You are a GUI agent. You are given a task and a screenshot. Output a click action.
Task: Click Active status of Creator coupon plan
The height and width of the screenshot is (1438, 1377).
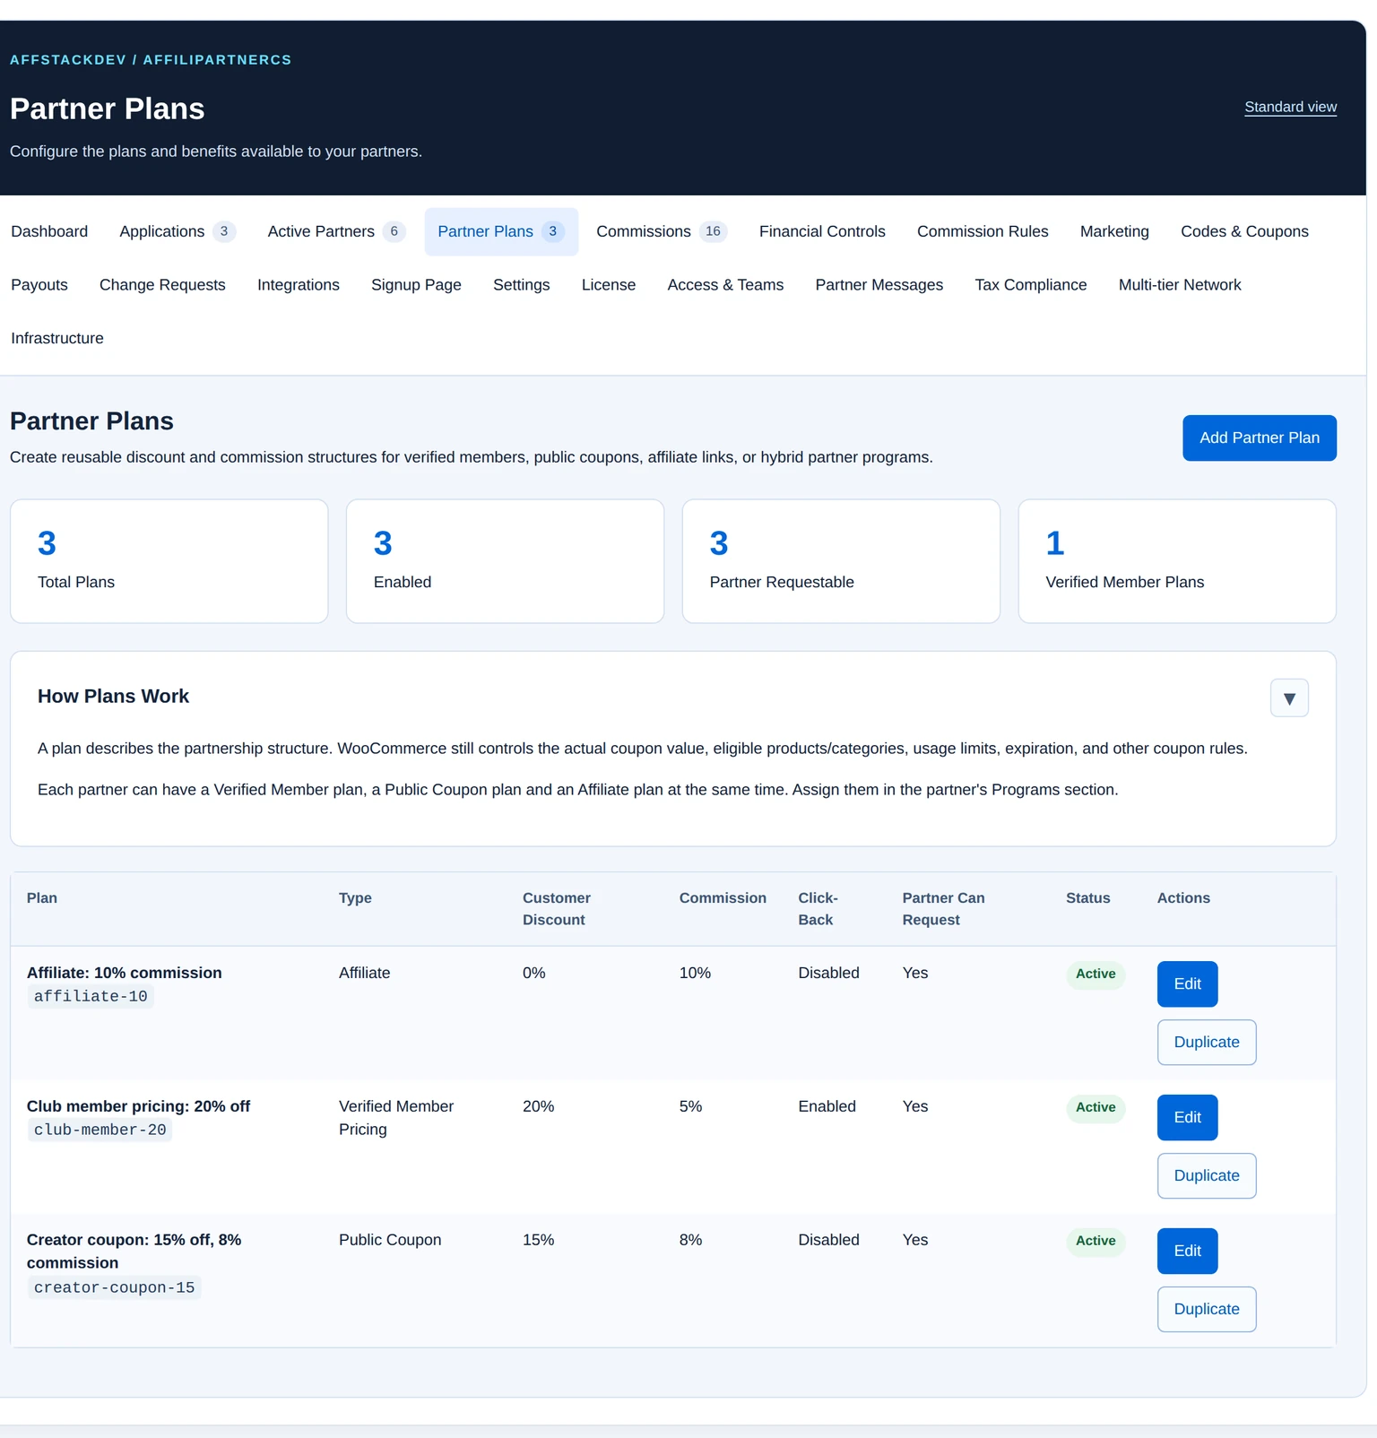1096,1242
